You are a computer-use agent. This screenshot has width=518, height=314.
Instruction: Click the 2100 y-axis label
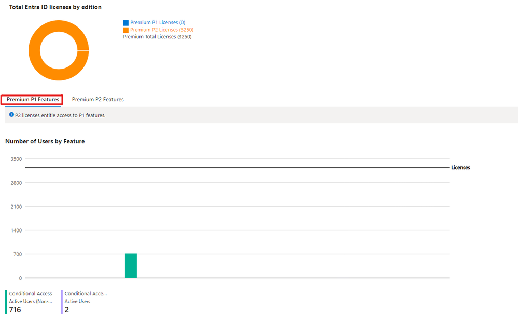16,207
